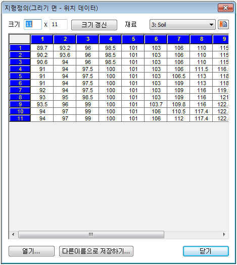Click the horizontal scrollbar right arrow
Image resolution: width=237 pixels, height=265 pixels.
coord(224,234)
